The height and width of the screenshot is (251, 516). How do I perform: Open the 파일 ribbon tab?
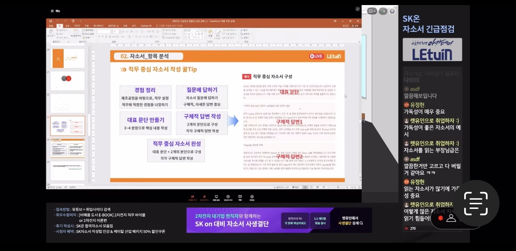pos(50,26)
